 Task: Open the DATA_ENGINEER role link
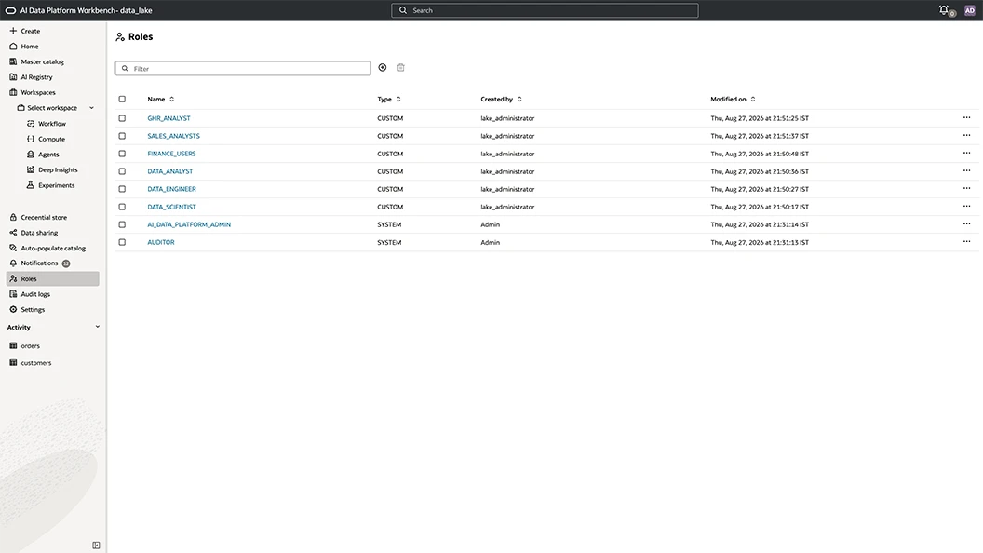[172, 189]
